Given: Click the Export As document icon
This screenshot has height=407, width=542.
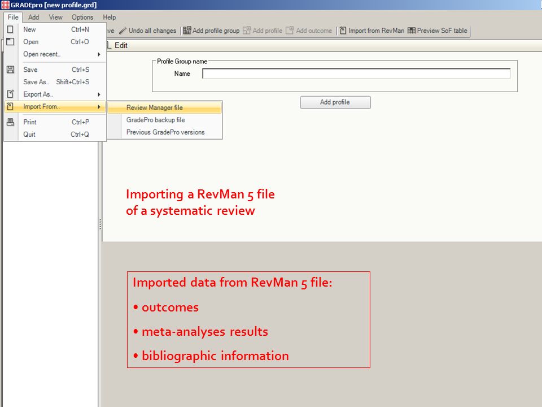Looking at the screenshot, I should coord(10,94).
